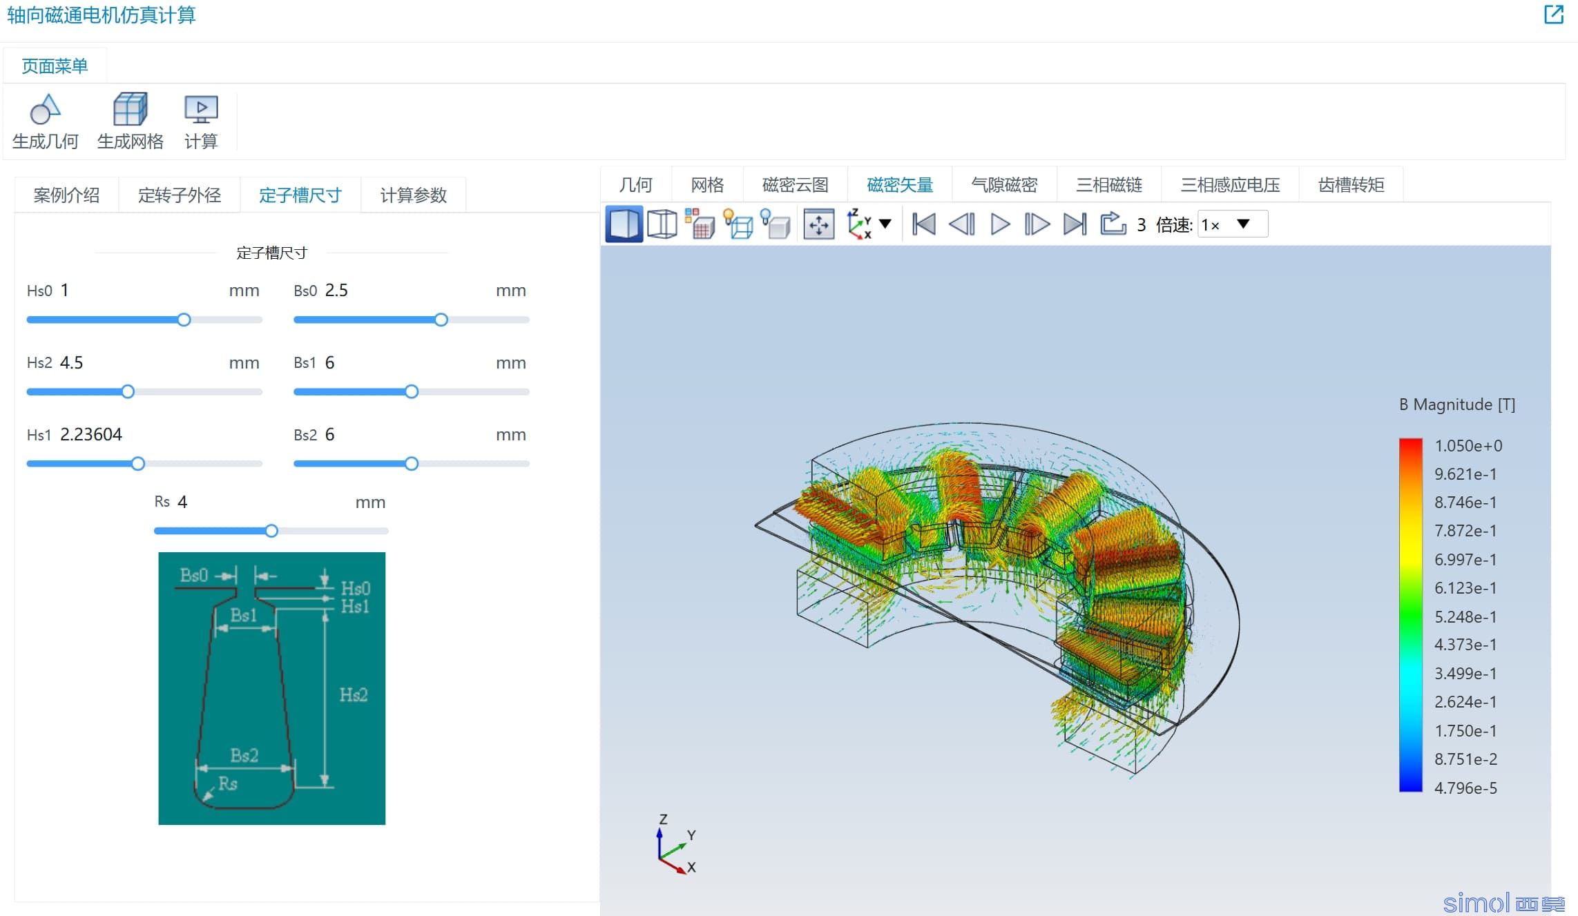Open the 定转子外径 tab

coord(180,195)
